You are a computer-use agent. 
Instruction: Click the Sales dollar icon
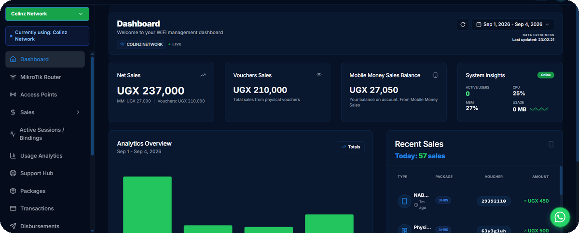(x=13, y=112)
